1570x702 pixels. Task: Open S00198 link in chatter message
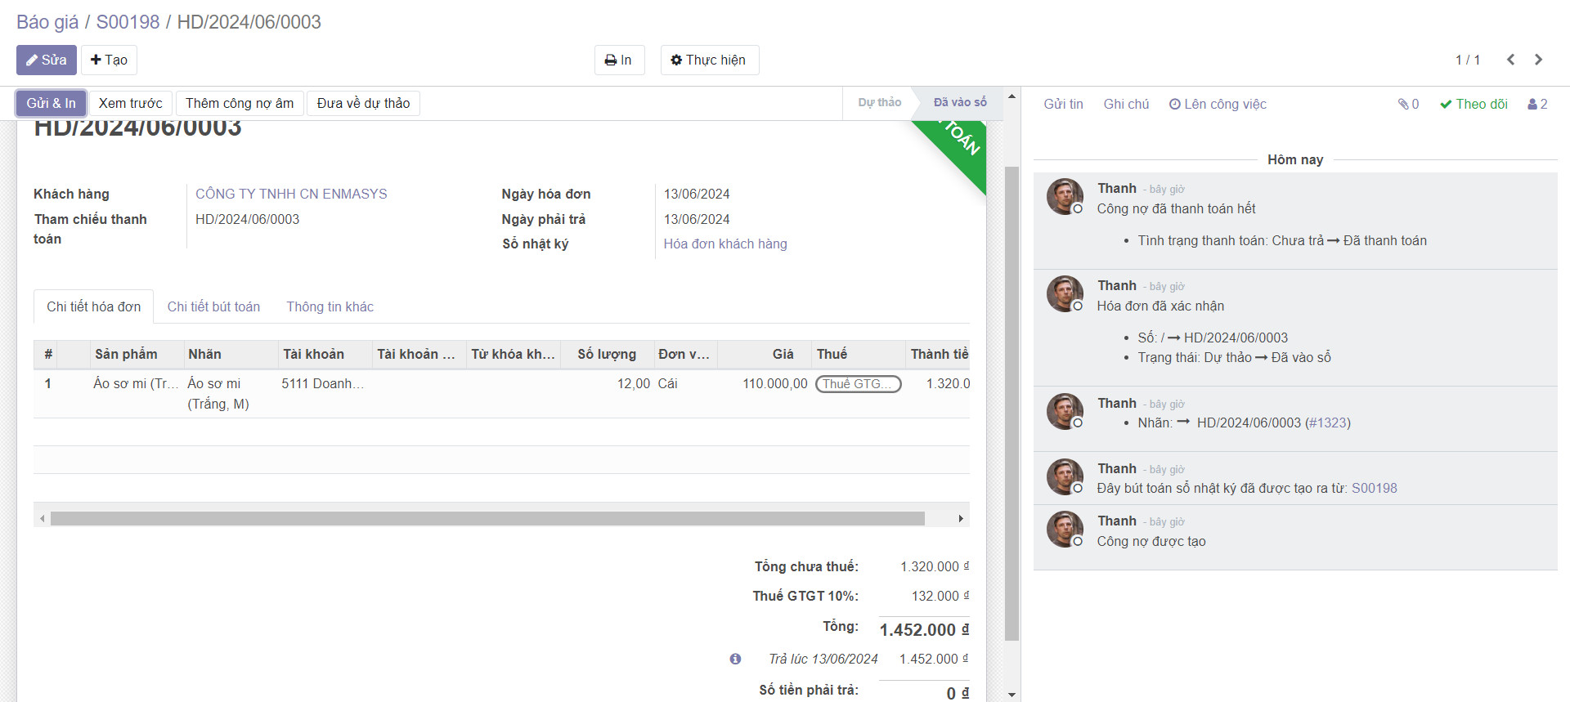coord(1374,488)
